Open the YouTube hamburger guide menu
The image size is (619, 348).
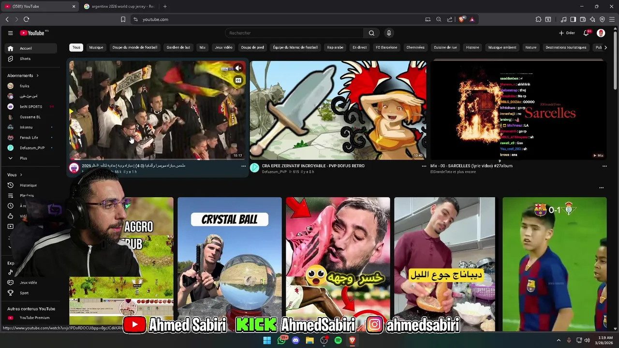(10, 33)
